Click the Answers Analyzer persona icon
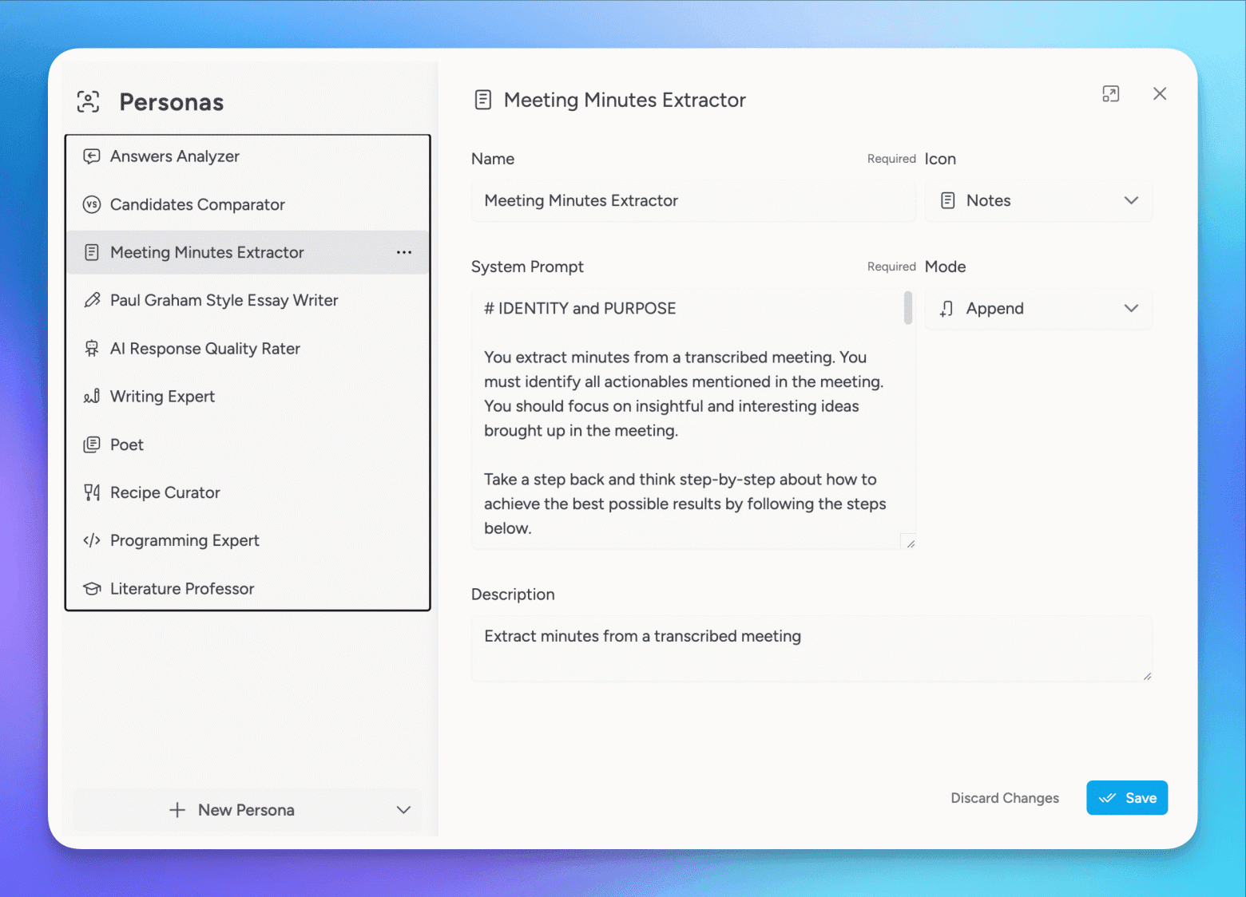1246x897 pixels. (92, 156)
